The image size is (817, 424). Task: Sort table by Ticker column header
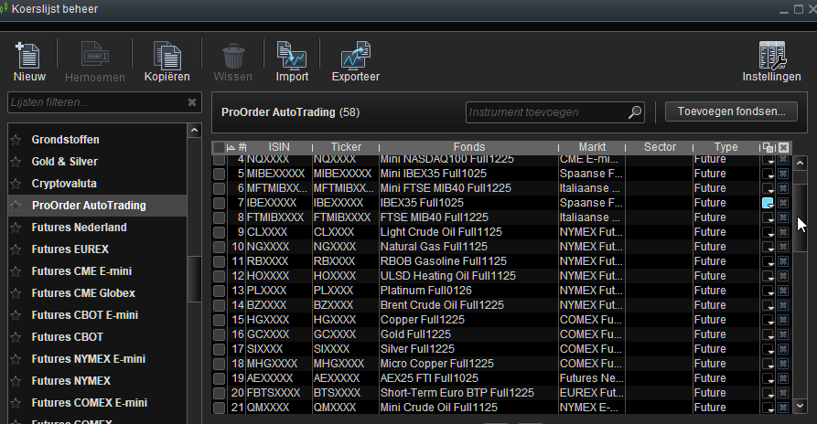tap(346, 147)
